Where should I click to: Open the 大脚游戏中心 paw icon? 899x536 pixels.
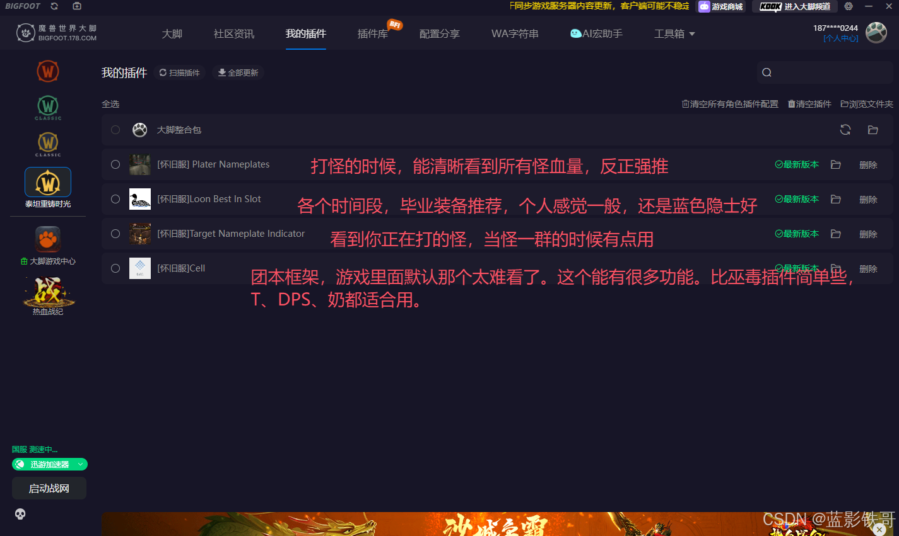click(48, 239)
